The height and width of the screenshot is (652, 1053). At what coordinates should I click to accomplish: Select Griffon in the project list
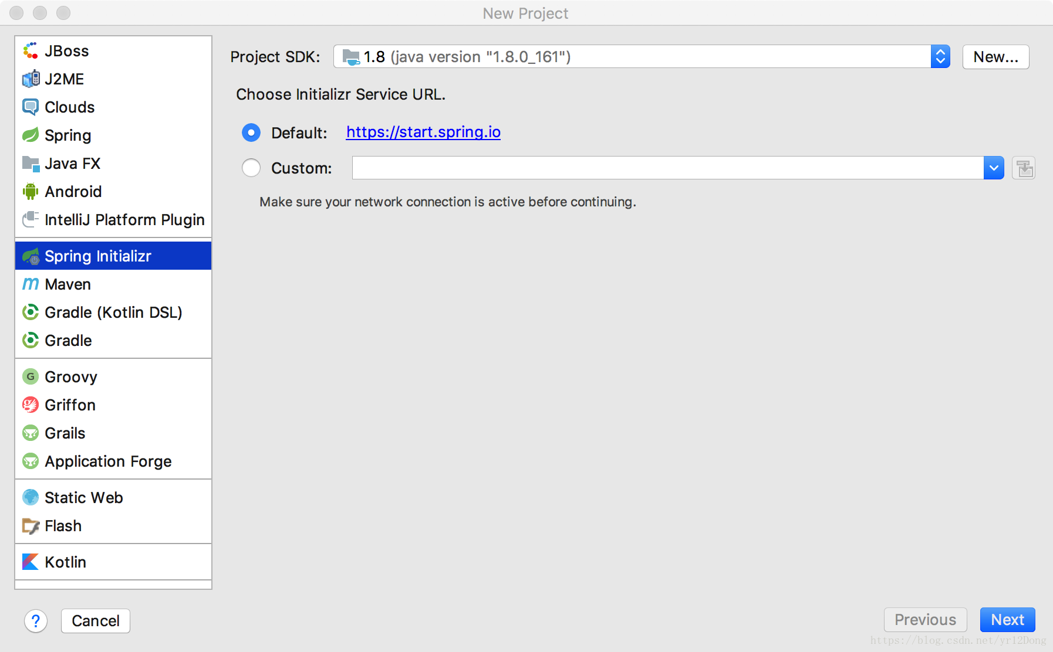coord(113,405)
